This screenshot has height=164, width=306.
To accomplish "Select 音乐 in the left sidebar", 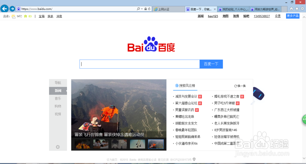I will [x=58, y=99].
